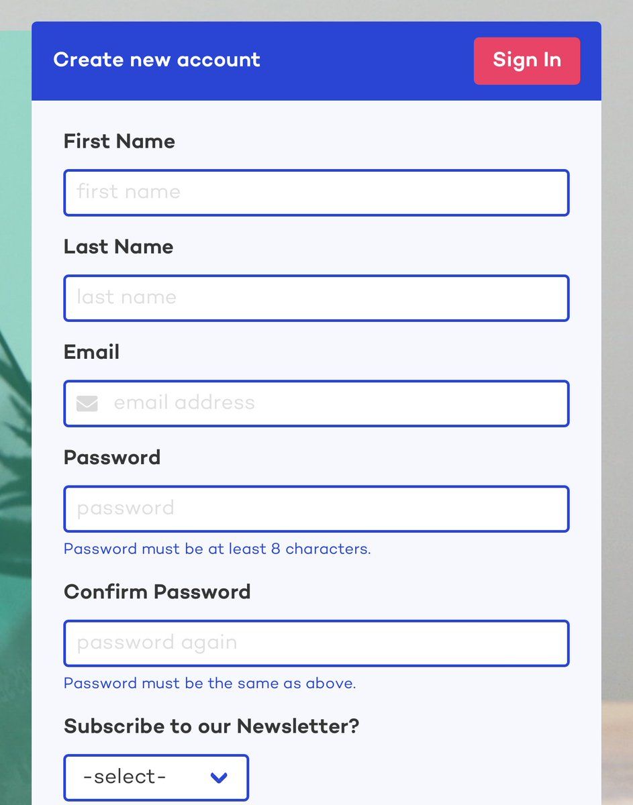Expand the newsletter dropdown chevron arrow
The image size is (633, 805).
click(219, 778)
